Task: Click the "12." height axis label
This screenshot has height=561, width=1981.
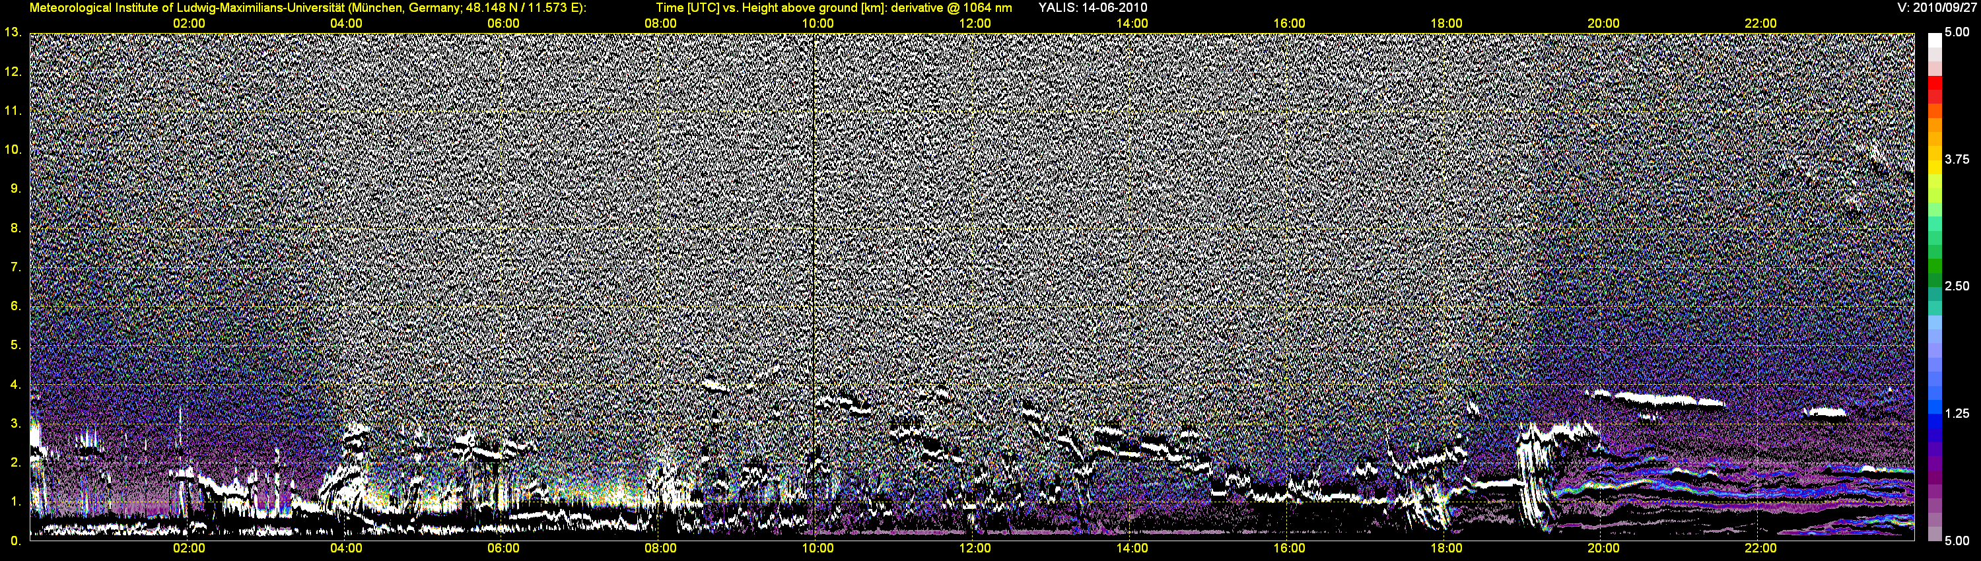Action: (x=13, y=71)
